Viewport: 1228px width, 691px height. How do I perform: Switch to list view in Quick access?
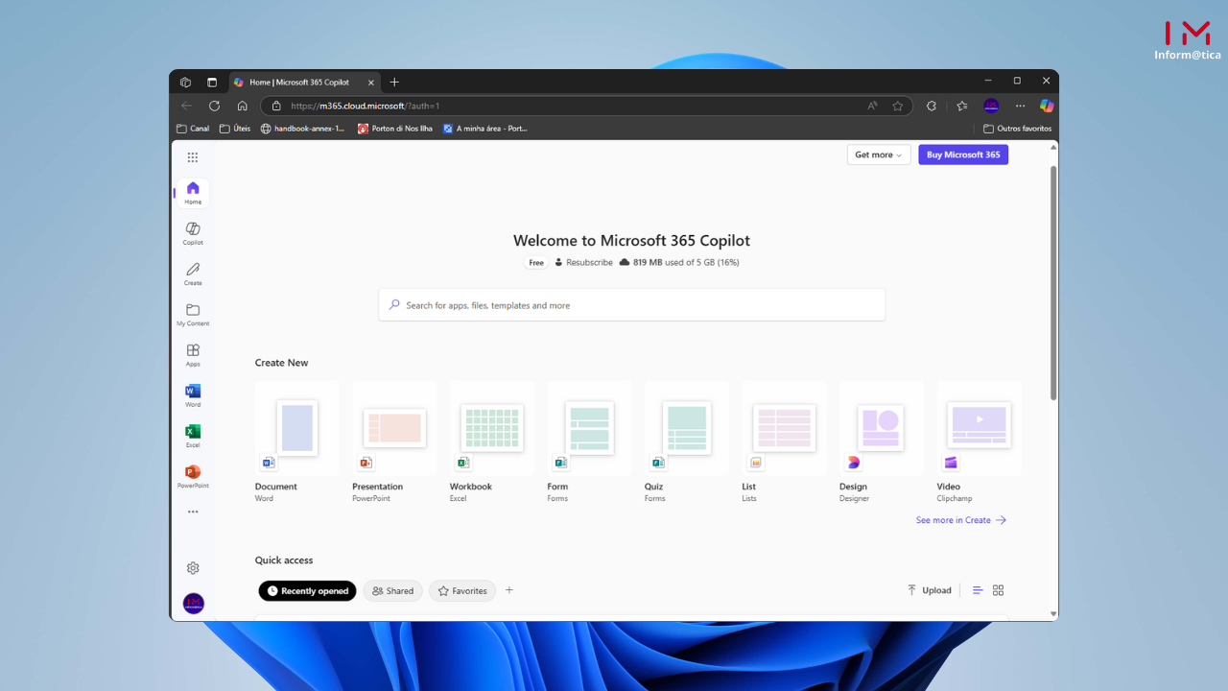pos(978,590)
